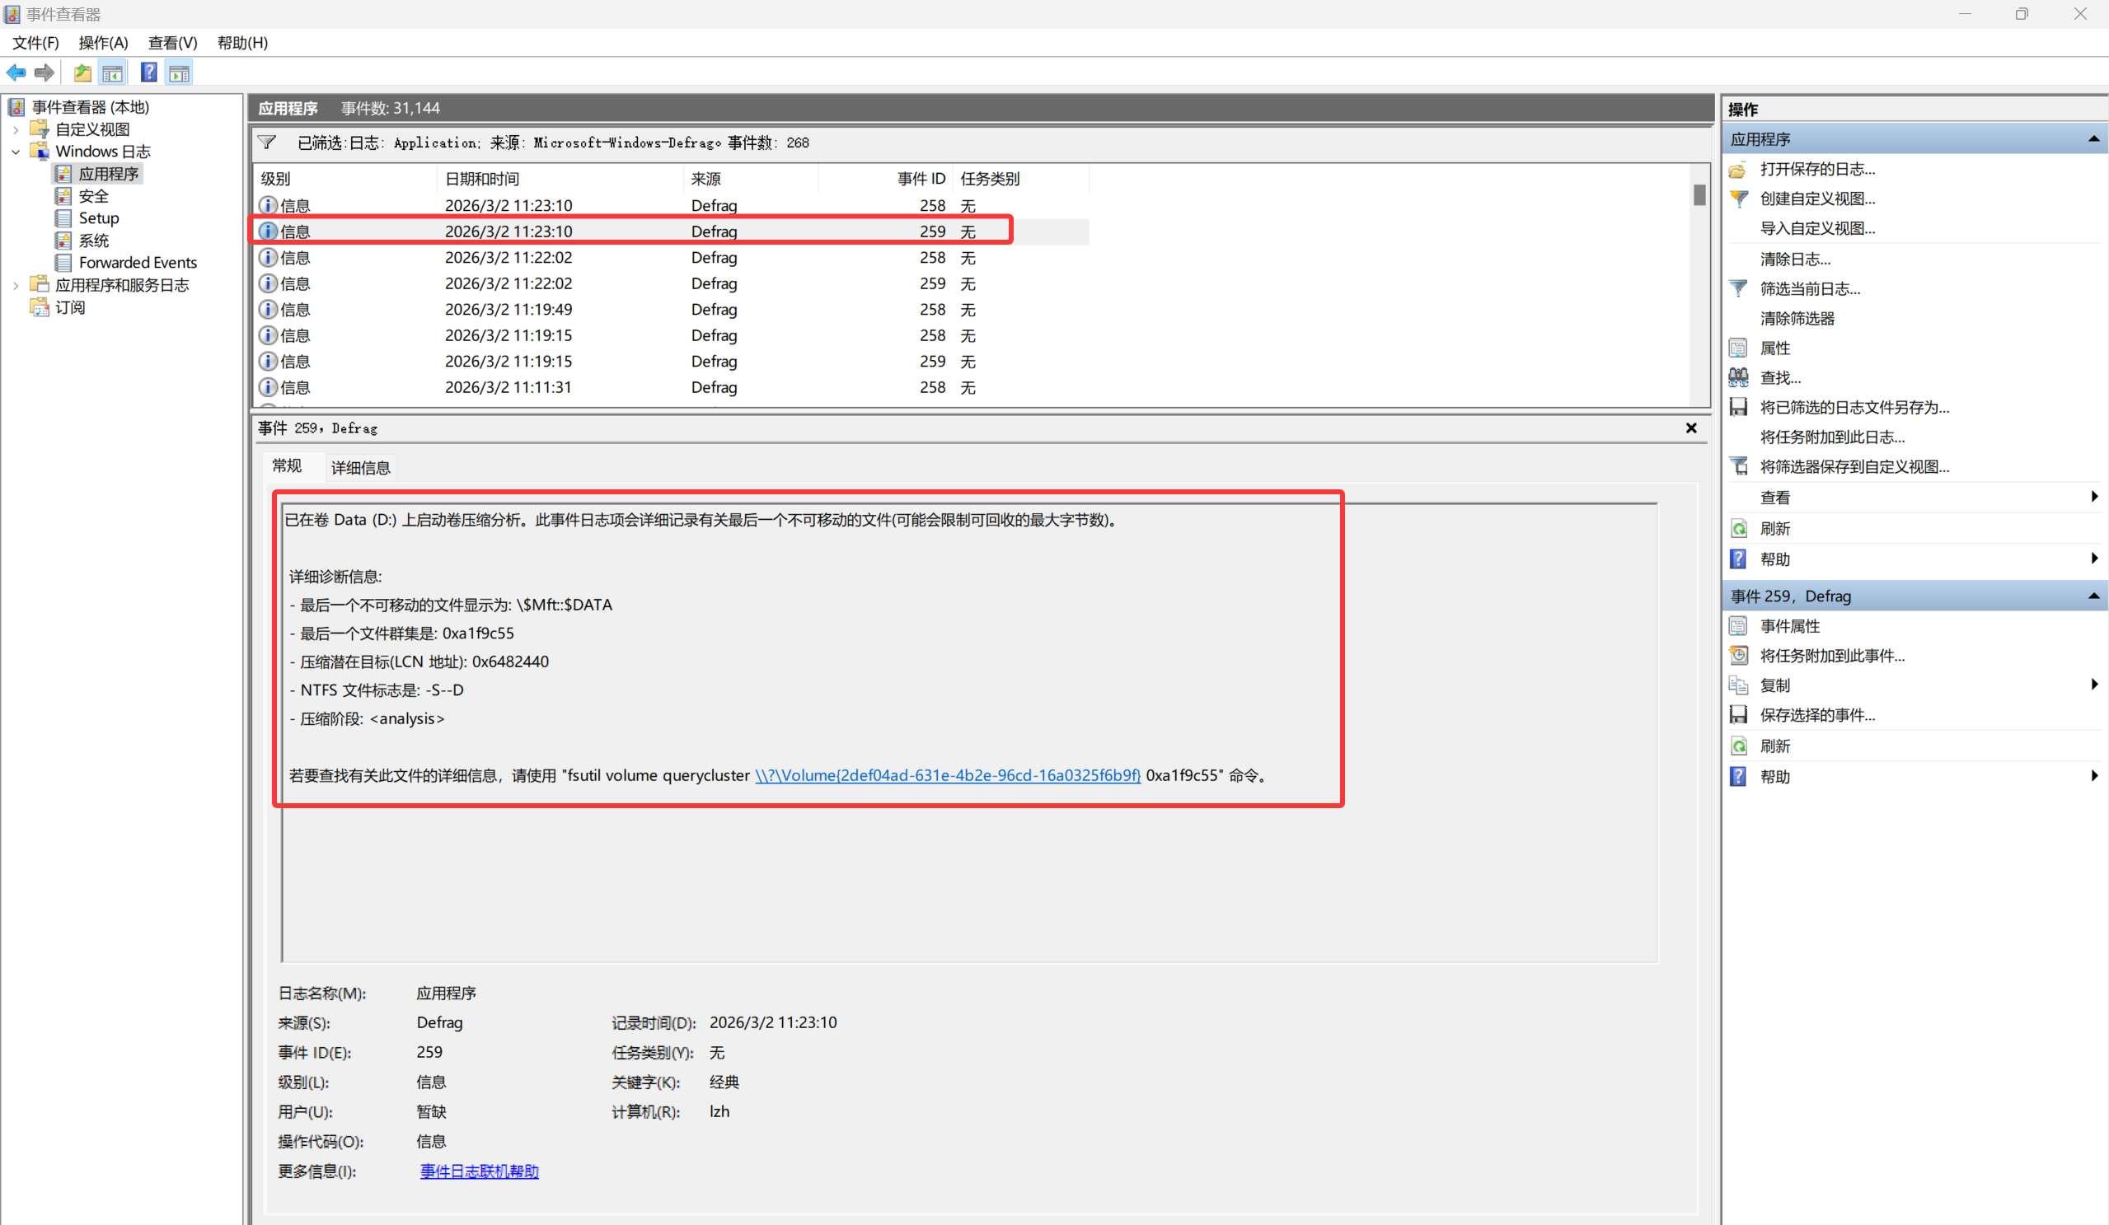Image resolution: width=2109 pixels, height=1225 pixels.
Task: Click 保存选择的事件 floppy disk icon
Action: [1738, 714]
